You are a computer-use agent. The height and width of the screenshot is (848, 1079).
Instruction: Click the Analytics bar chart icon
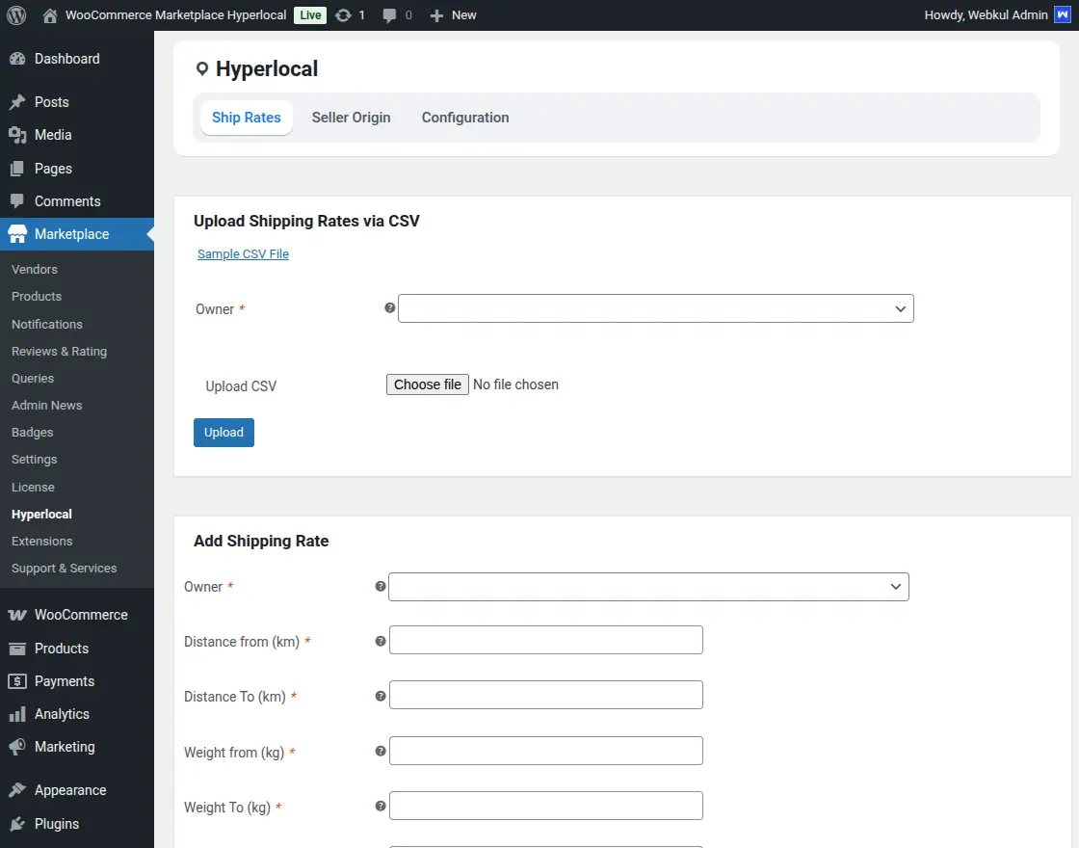[17, 714]
